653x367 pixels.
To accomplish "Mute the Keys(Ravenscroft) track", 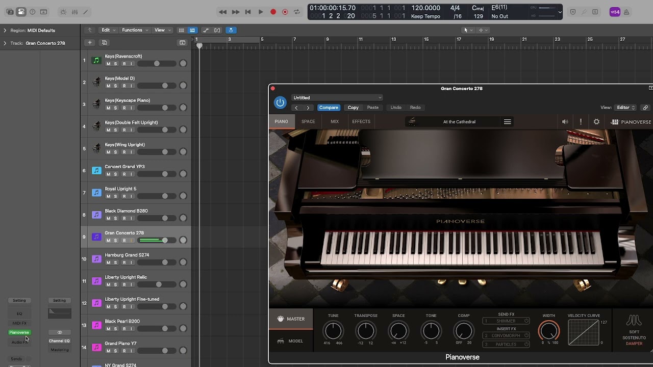I will [108, 64].
